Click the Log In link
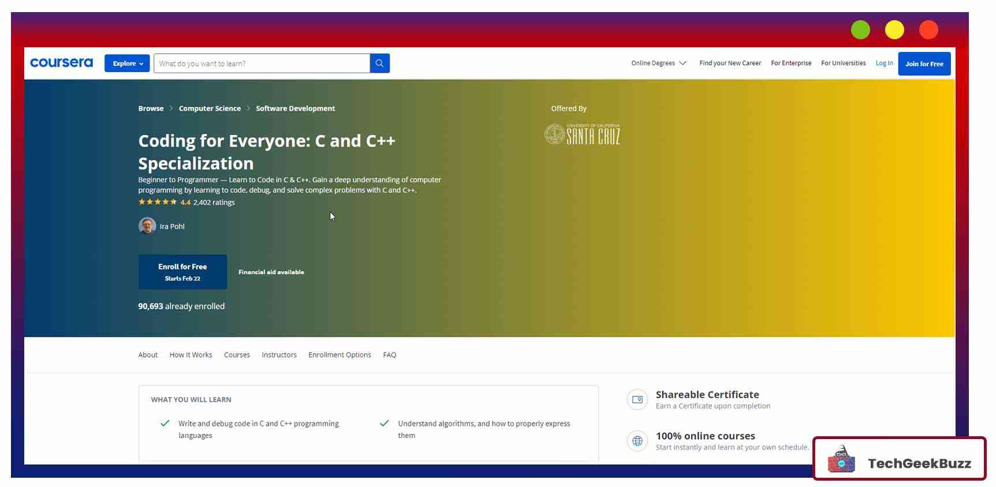Viewport: 996px width, 487px height. [x=884, y=63]
